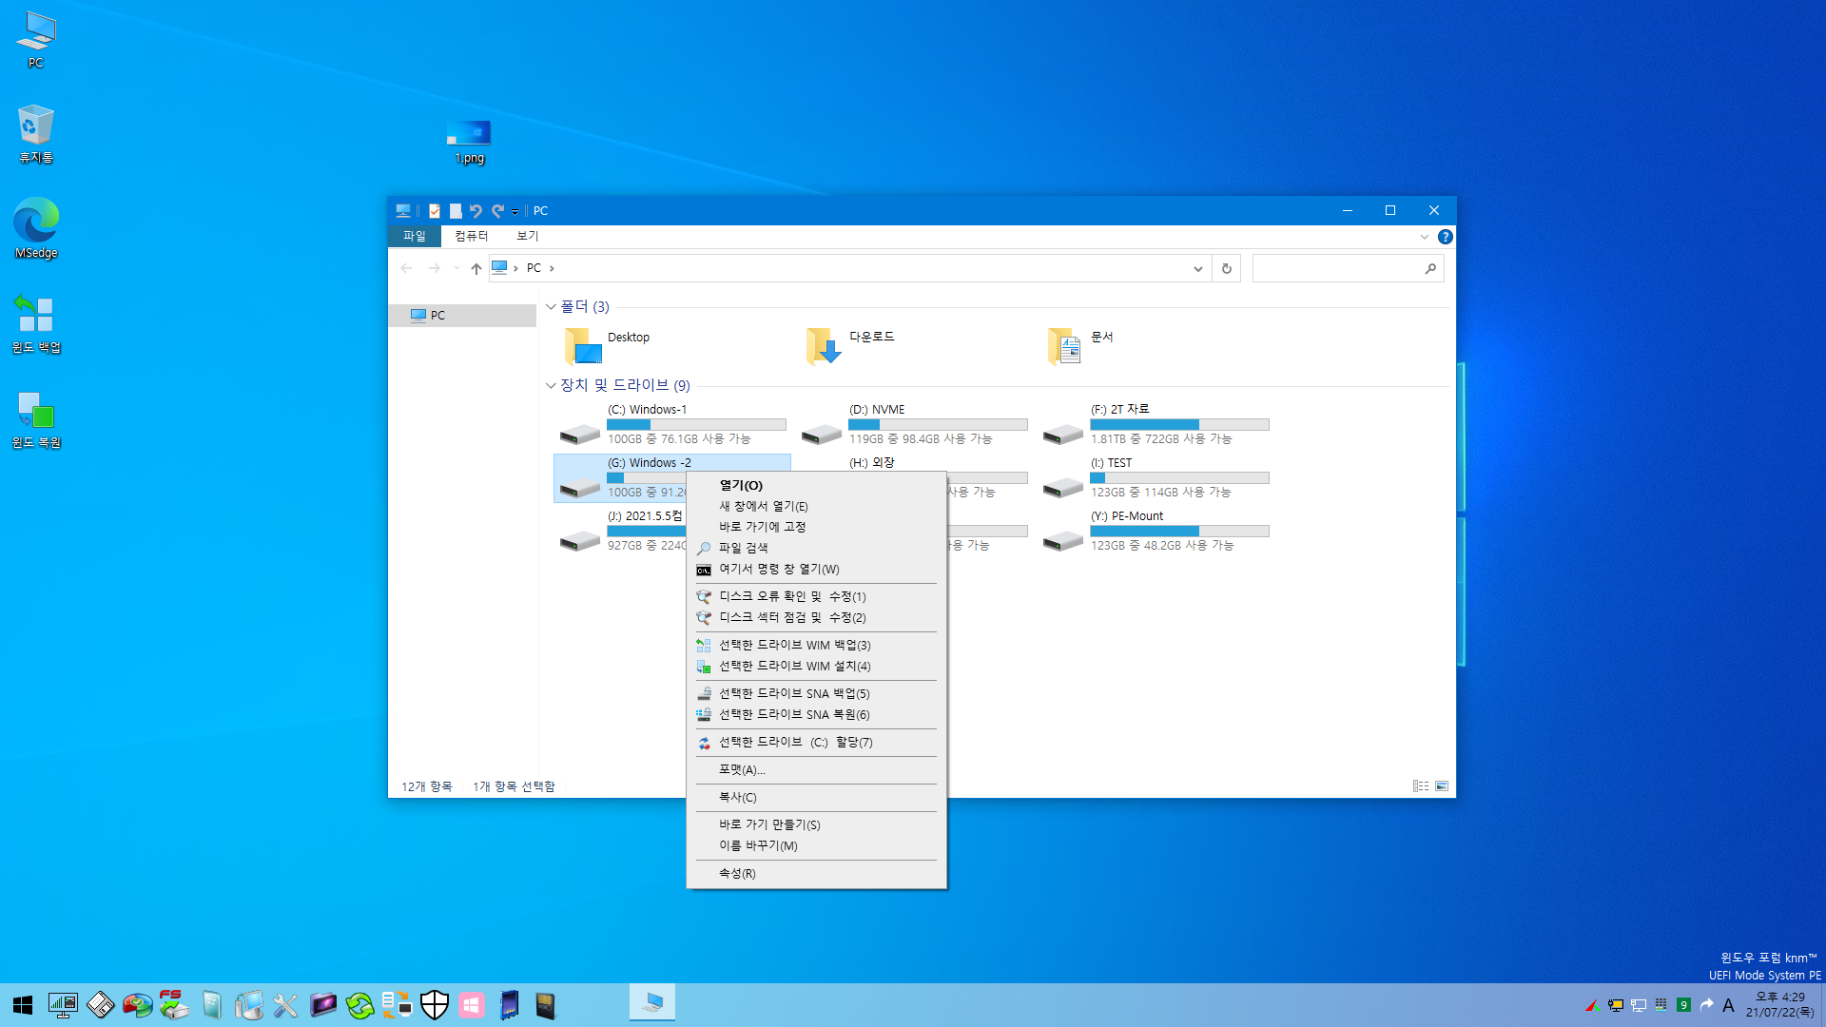
Task: Select the 문서 folder
Action: (x=1082, y=346)
